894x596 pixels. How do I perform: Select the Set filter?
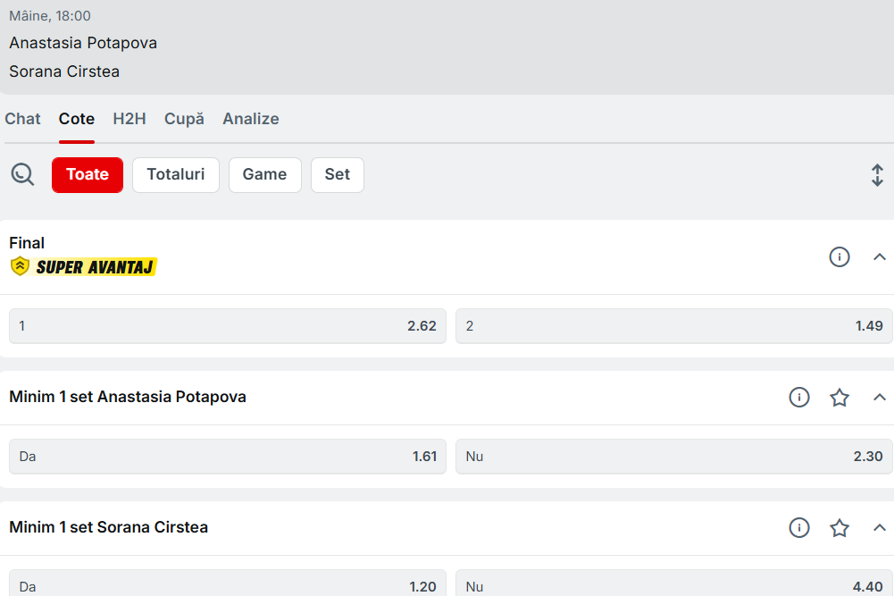click(337, 174)
